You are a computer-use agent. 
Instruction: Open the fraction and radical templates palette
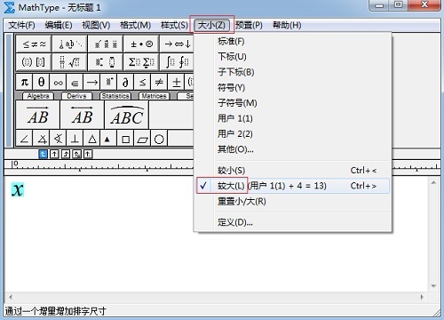click(70, 62)
